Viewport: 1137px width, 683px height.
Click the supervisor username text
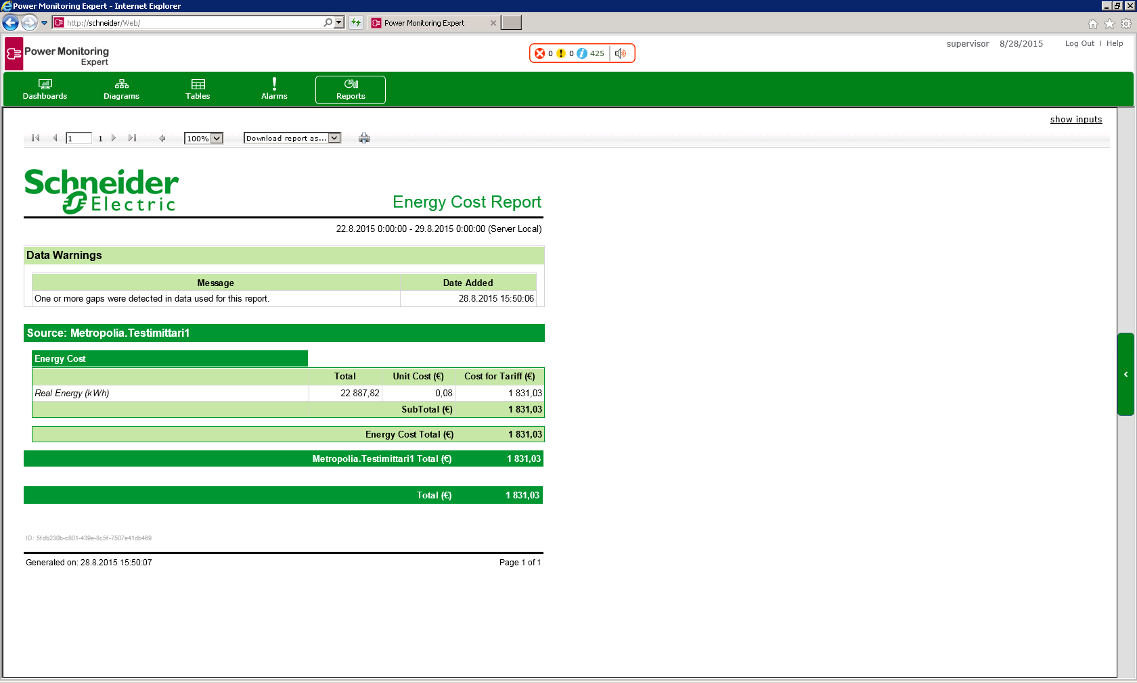968,44
